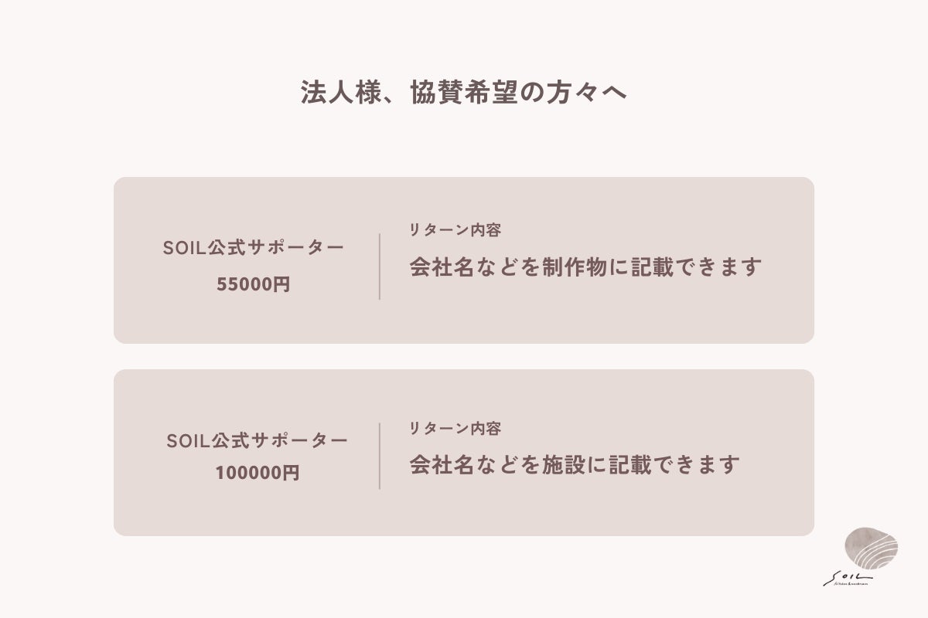This screenshot has width=928, height=618.
Task: Click リターン内容 label in the 100000円 card
Action: click(x=455, y=427)
